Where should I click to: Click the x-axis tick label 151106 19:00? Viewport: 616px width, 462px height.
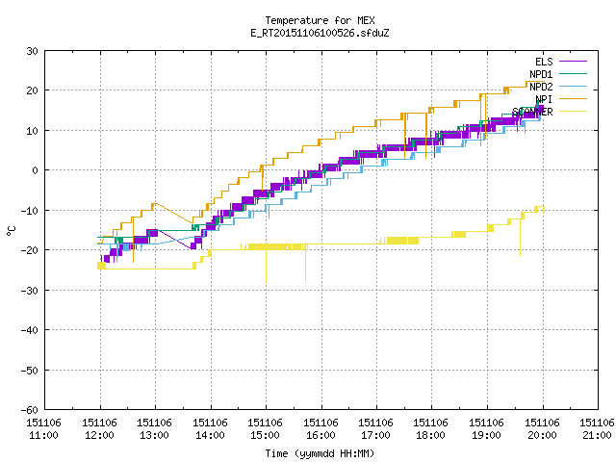coord(487,429)
